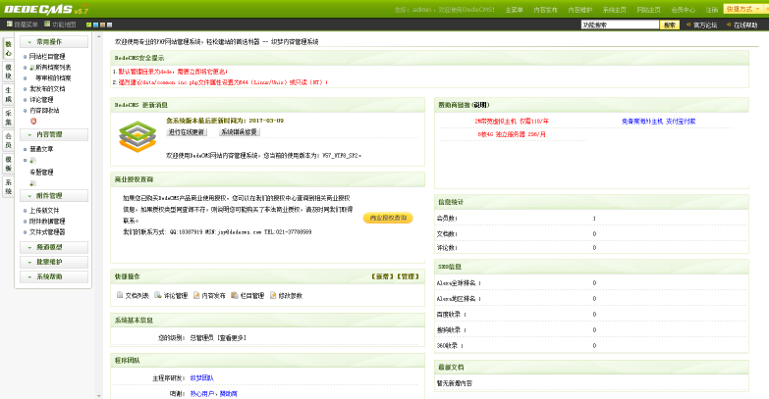Image resolution: width=769 pixels, height=399 pixels.
Task: Open 普通文章 in the sidebar
Action: point(41,149)
